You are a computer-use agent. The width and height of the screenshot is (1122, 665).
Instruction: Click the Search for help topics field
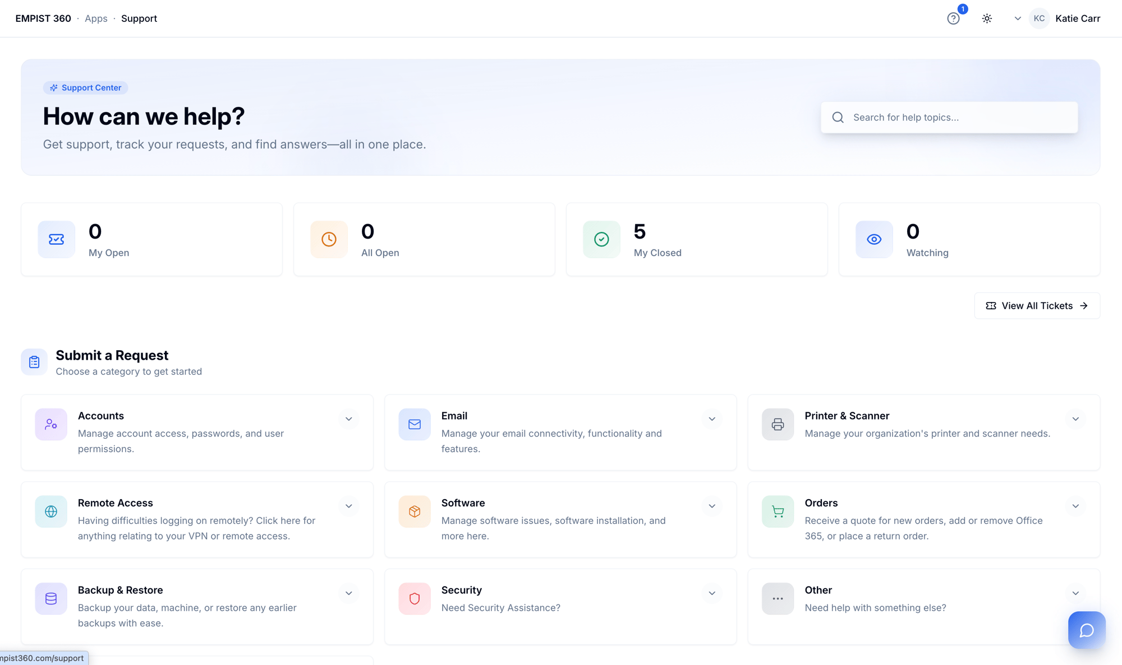pos(959,118)
